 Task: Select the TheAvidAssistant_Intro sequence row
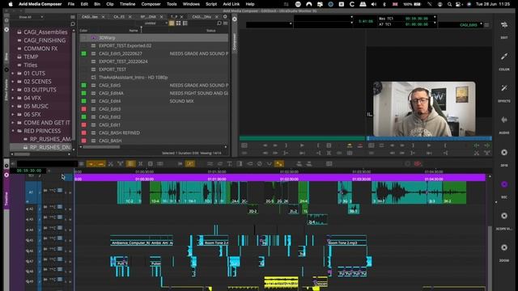[154, 78]
